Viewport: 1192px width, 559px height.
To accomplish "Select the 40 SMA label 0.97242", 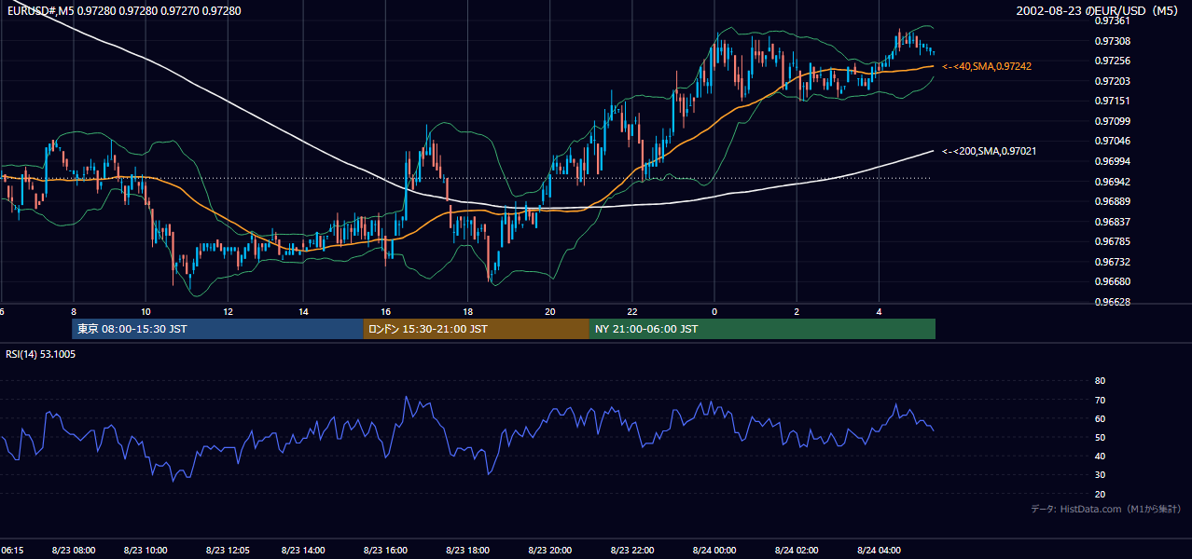I will coord(987,67).
